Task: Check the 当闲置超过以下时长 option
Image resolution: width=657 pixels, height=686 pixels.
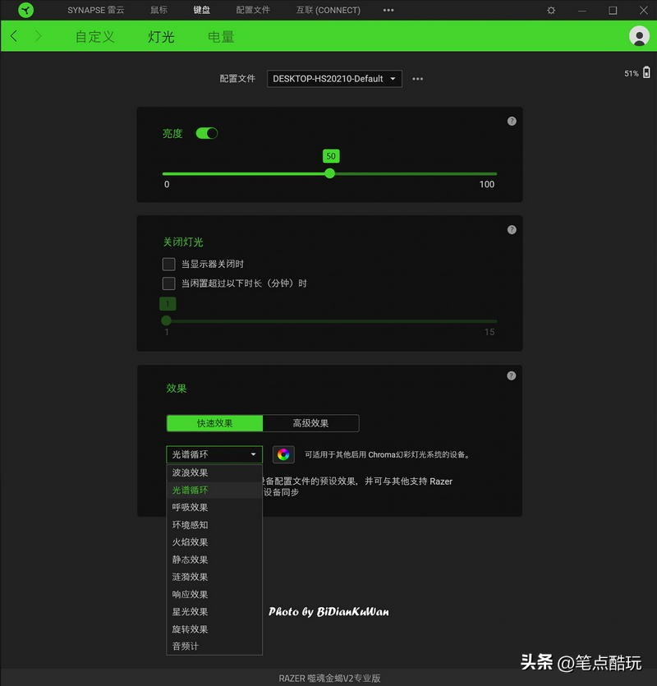Action: 169,284
